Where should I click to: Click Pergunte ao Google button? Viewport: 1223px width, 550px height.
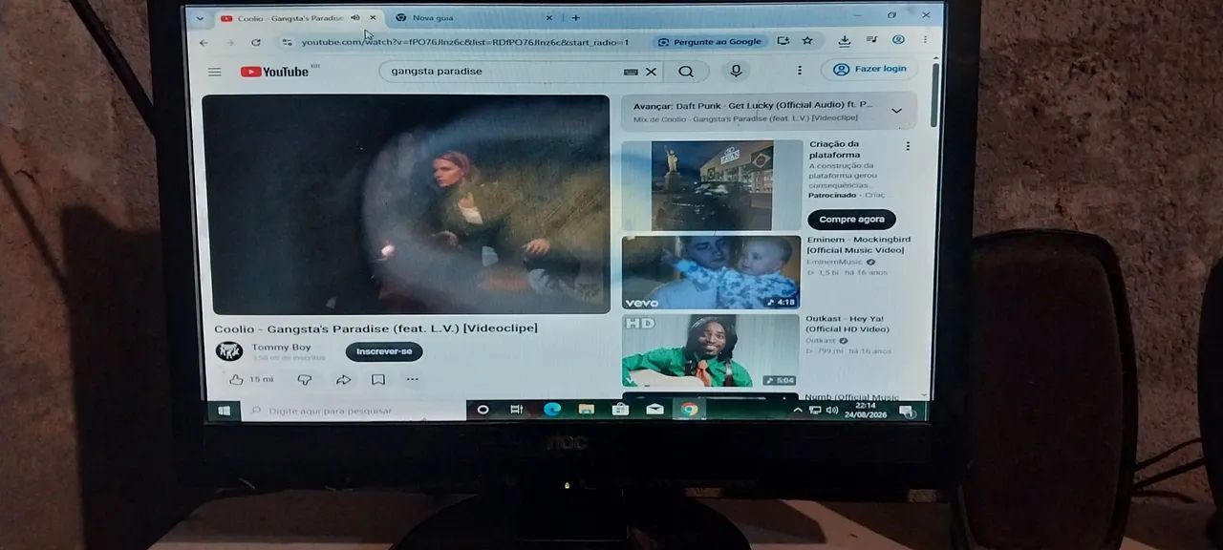pos(711,42)
